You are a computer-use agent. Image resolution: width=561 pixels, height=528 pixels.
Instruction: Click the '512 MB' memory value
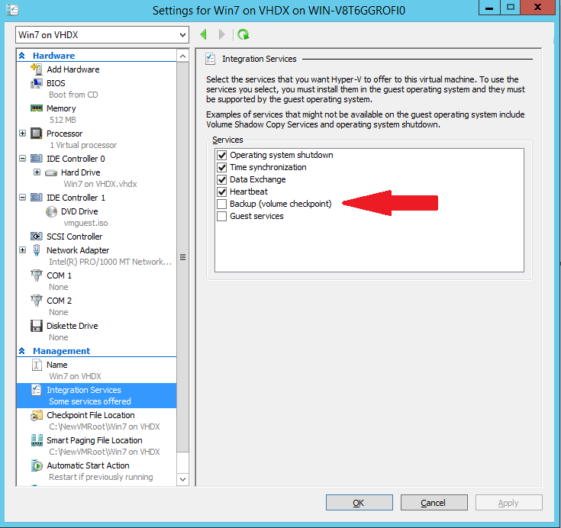point(63,120)
